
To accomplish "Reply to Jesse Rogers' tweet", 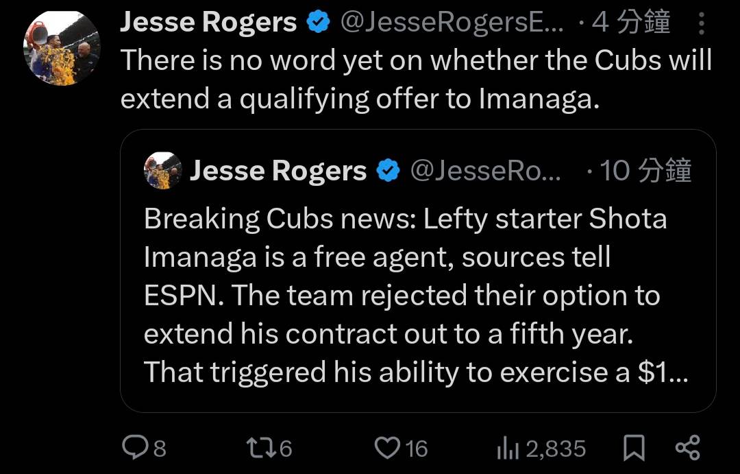I will click(135, 448).
